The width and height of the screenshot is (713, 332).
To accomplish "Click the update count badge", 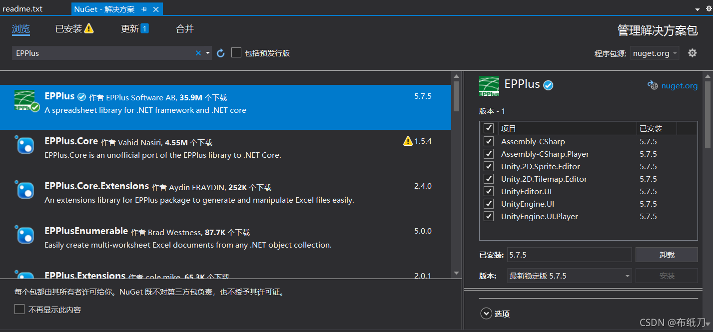I will click(x=144, y=28).
